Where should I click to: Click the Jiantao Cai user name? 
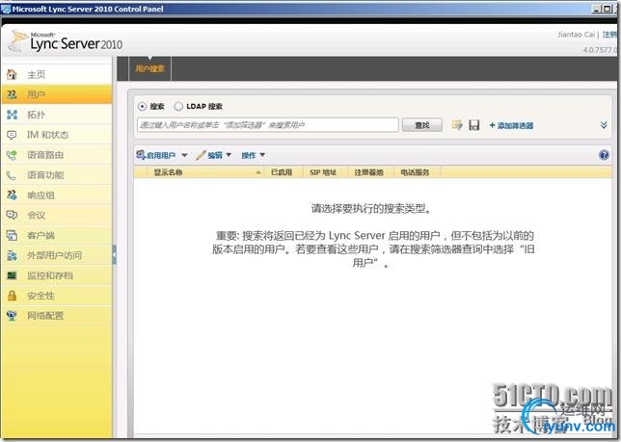click(x=577, y=35)
